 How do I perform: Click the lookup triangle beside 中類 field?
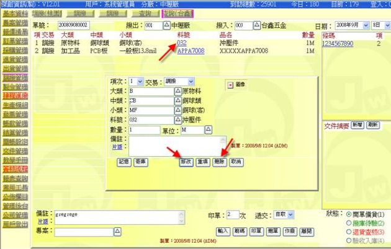click(178, 100)
